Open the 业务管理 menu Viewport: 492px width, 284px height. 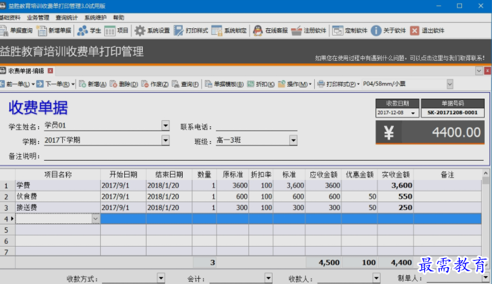38,17
